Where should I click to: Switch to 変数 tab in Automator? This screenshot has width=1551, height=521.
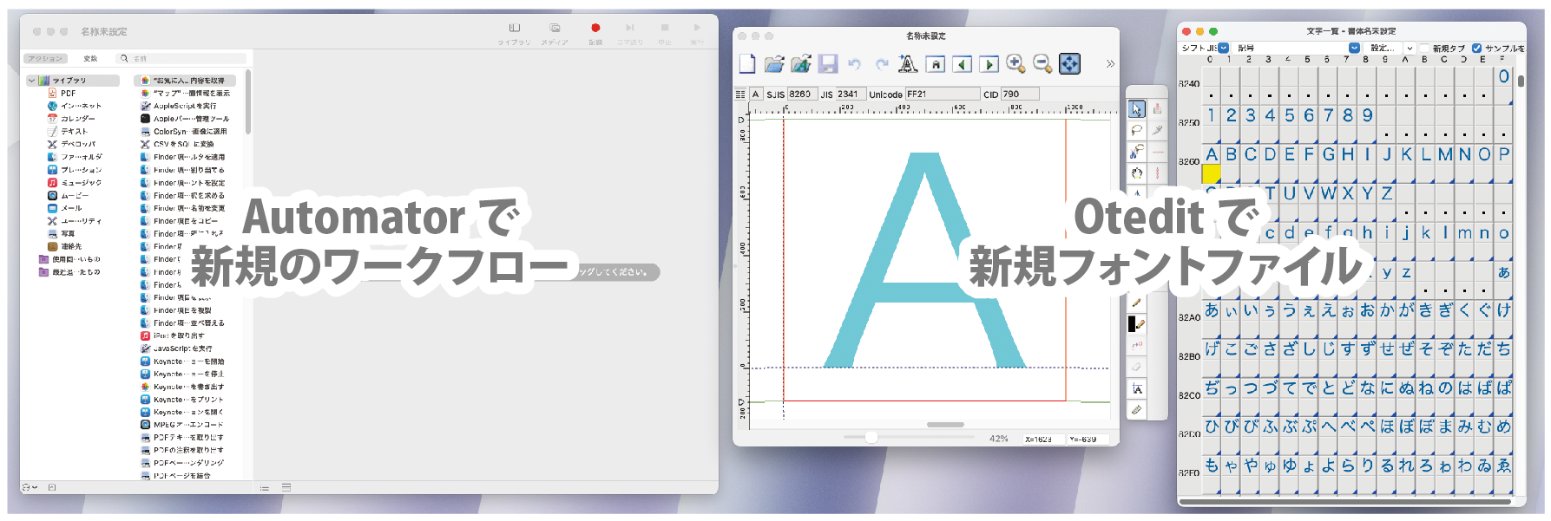[x=90, y=59]
